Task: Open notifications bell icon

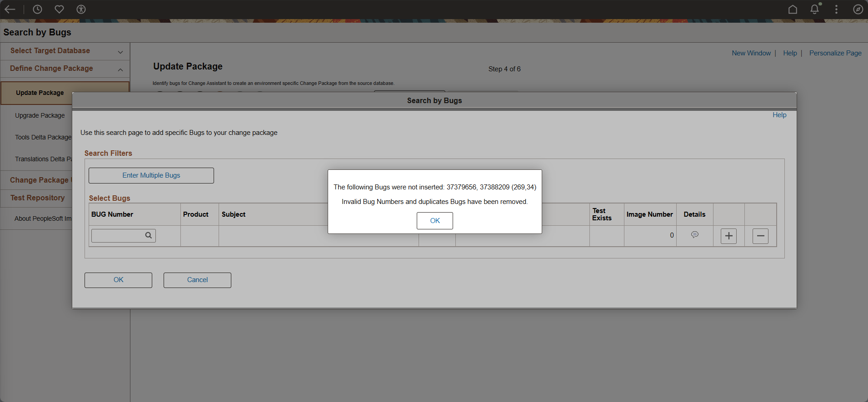Action: [814, 9]
